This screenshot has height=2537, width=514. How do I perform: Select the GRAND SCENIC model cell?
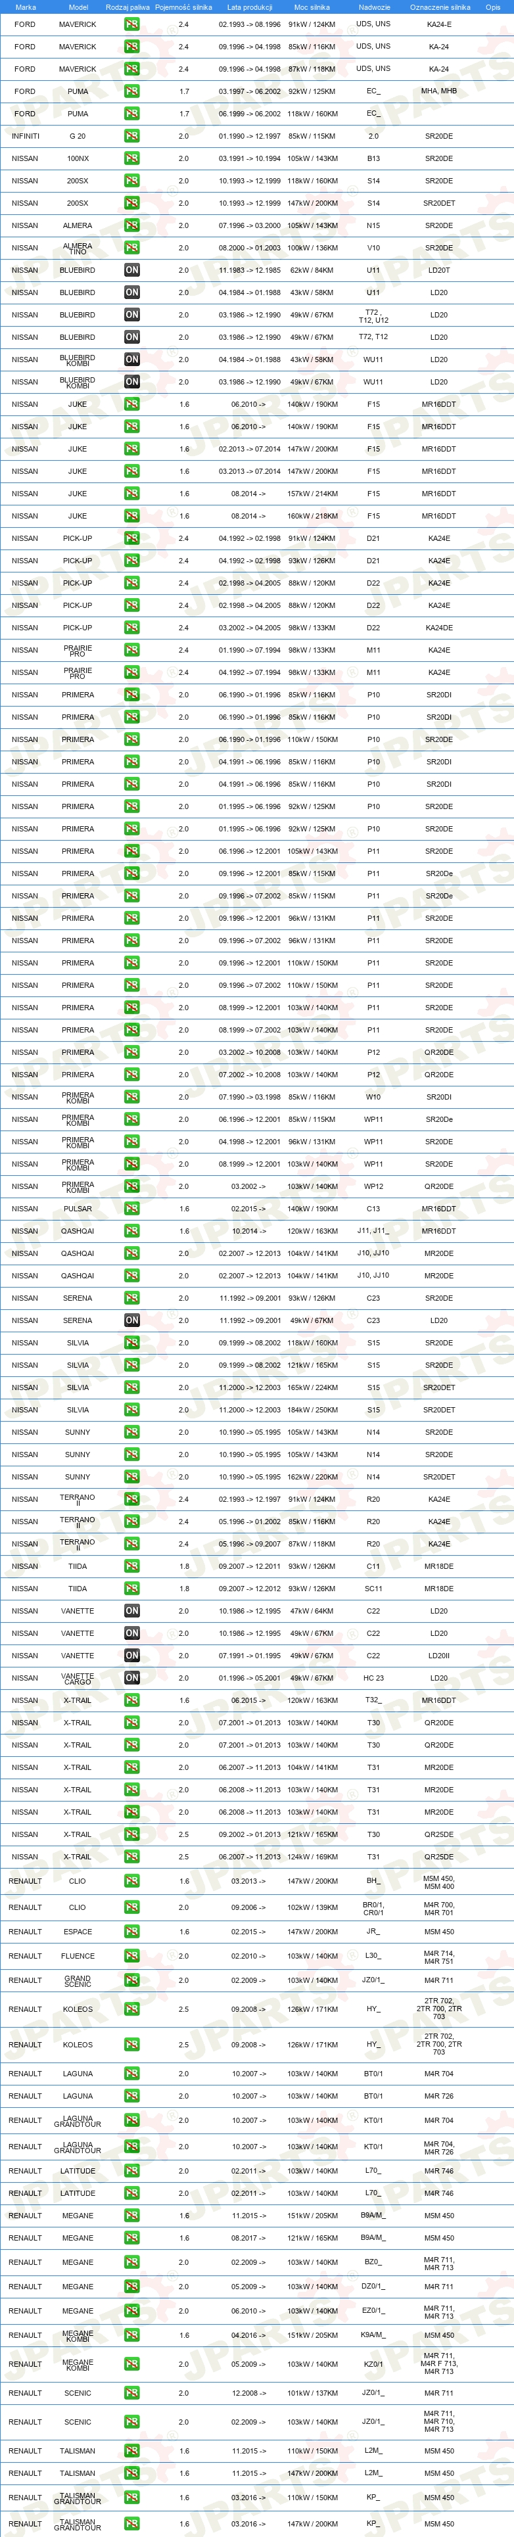(x=78, y=1980)
